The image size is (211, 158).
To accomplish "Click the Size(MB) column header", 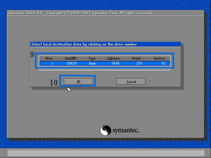I will tap(71, 58).
